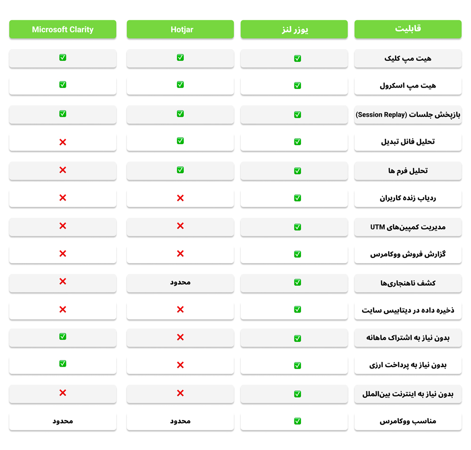
Task: Select the قابلیت column header
Action: (x=408, y=30)
